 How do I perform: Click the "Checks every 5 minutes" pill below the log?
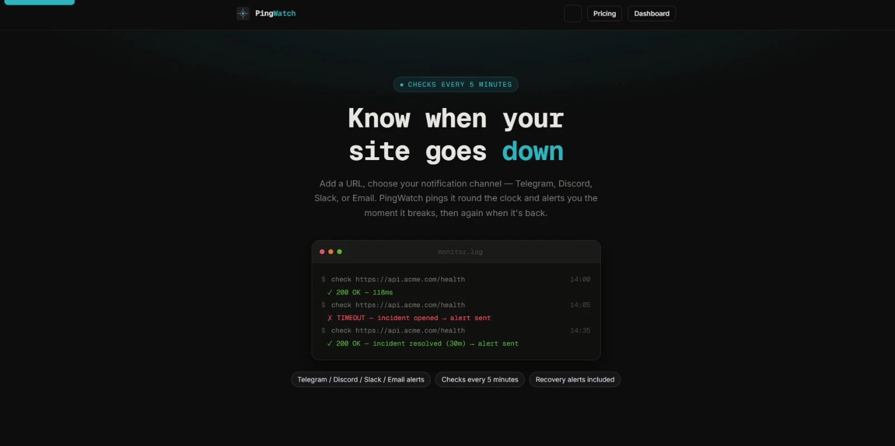[480, 379]
